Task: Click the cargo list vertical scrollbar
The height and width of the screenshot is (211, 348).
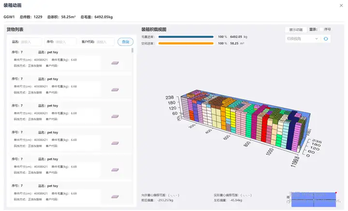Action: tap(132, 51)
